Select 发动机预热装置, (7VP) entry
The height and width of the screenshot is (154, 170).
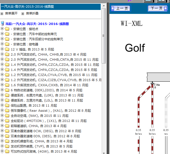pyautogui.click(x=42, y=146)
